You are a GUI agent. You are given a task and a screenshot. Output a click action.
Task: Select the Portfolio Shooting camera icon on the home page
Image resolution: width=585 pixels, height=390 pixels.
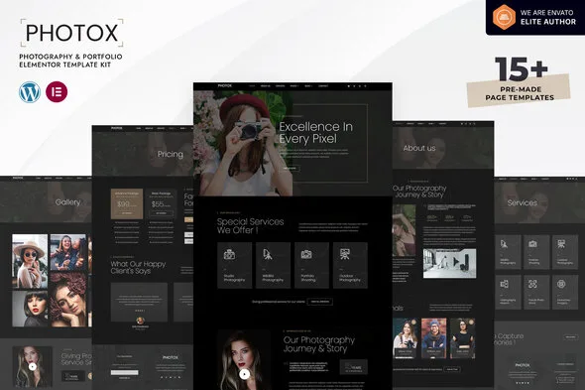point(306,254)
